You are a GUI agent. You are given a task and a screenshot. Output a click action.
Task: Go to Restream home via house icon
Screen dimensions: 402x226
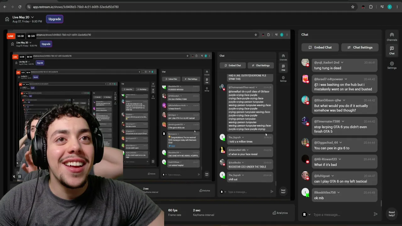[7, 19]
